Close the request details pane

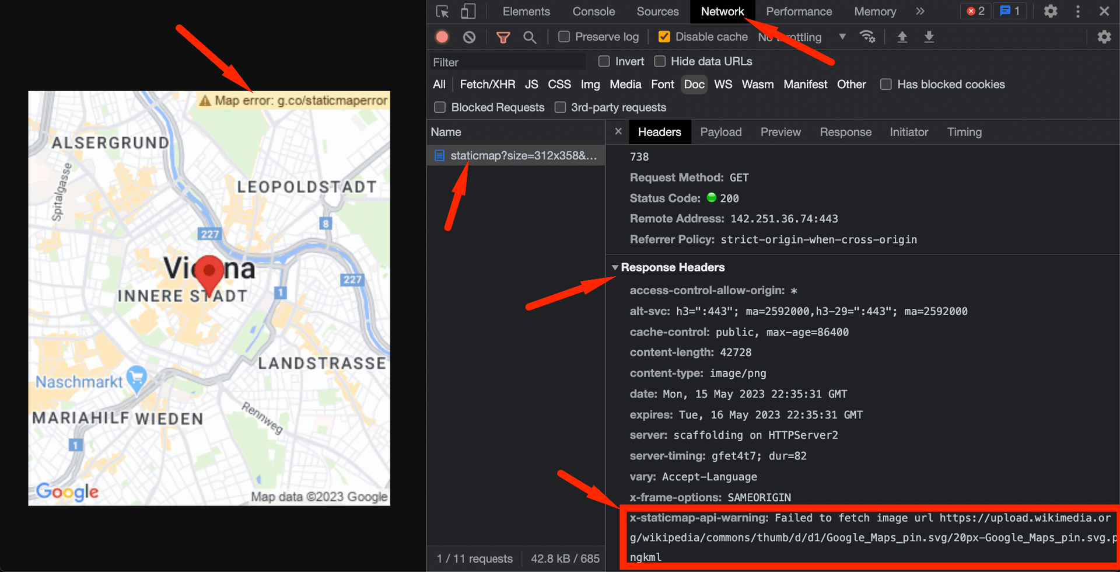618,131
